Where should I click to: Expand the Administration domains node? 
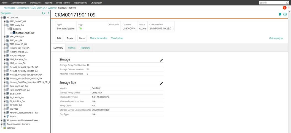tap(2, 124)
